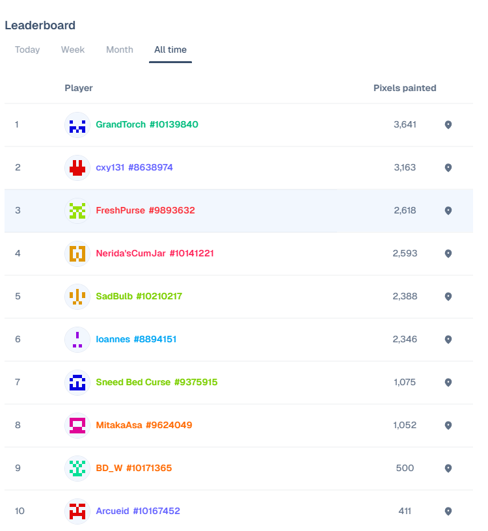This screenshot has width=488, height=531.
Task: Click location pin in FreshPurse row
Action: click(448, 211)
